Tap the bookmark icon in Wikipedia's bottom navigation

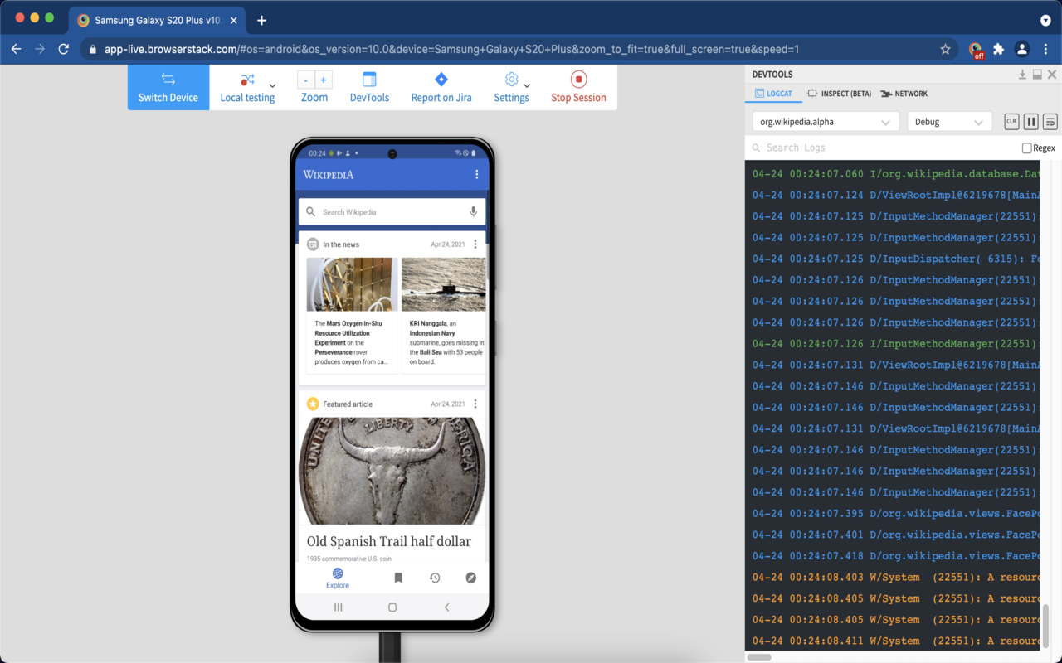click(397, 578)
